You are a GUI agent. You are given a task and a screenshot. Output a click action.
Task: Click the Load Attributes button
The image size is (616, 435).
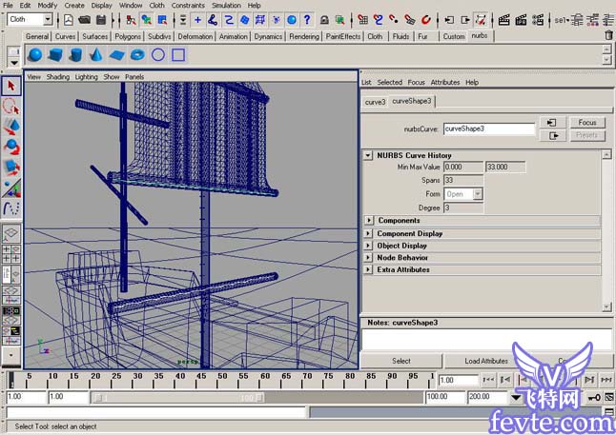[486, 361]
